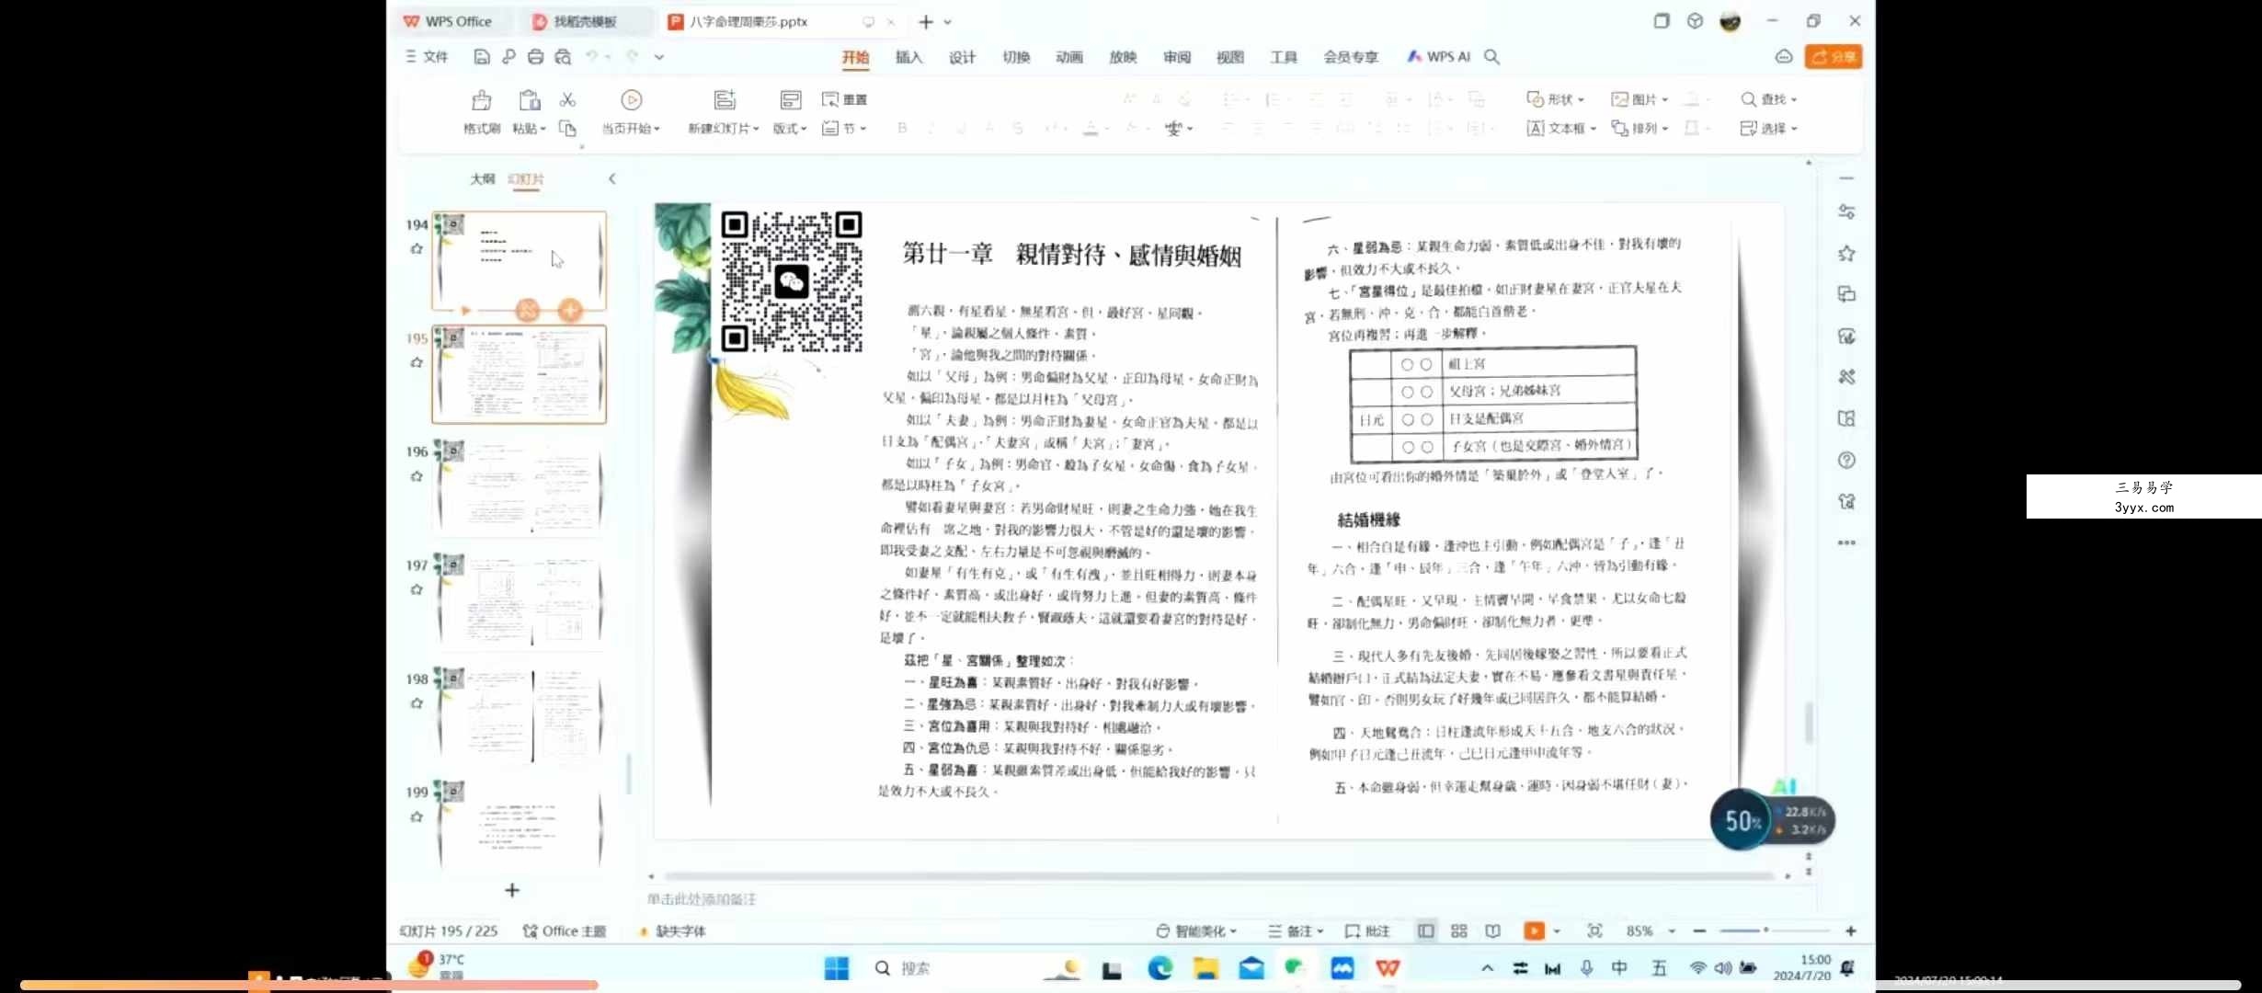Click the notes area placeholder text
Image resolution: width=2262 pixels, height=993 pixels.
click(x=702, y=899)
